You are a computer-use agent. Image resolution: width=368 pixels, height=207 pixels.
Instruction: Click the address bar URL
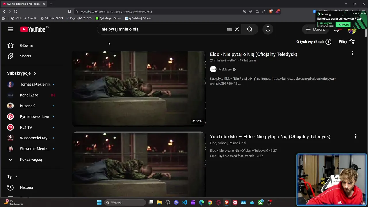click(x=116, y=11)
